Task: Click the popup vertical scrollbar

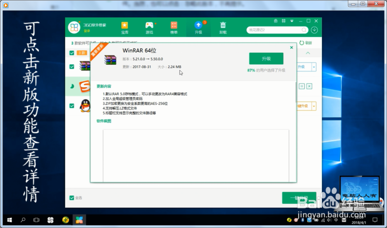Action: click(x=296, y=93)
